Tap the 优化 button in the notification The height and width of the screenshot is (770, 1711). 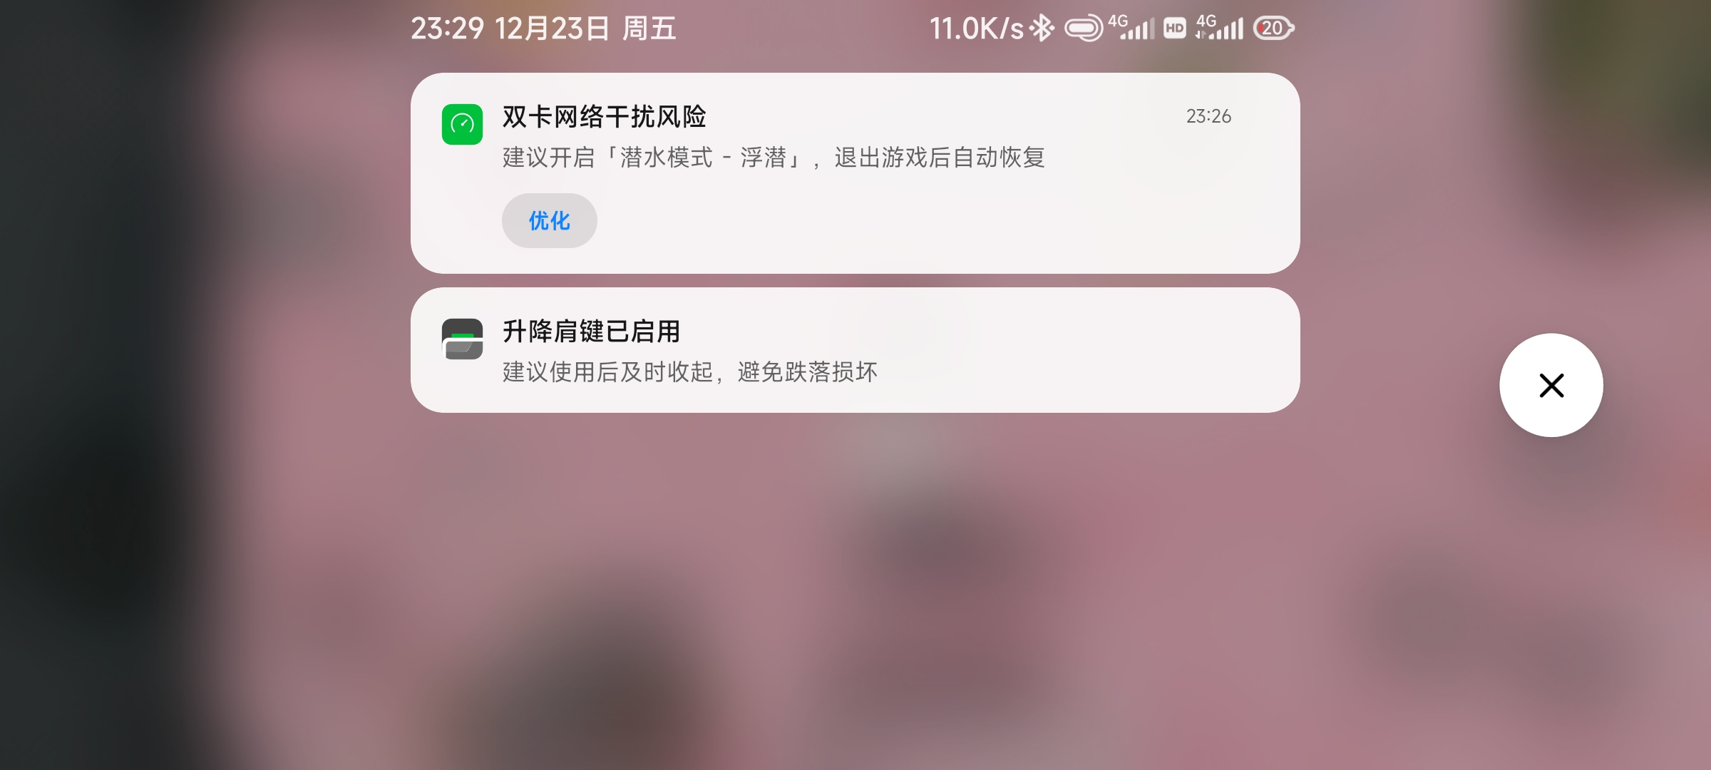(549, 221)
